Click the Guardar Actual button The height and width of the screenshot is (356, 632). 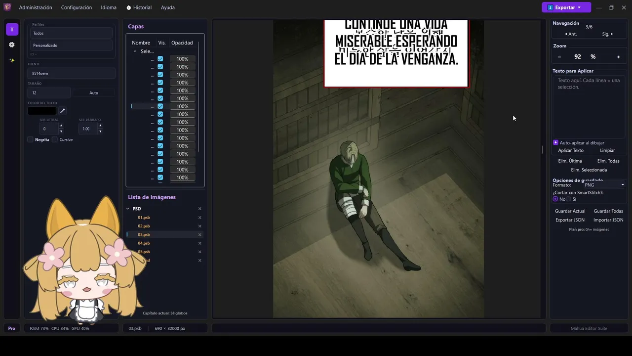[x=570, y=211]
